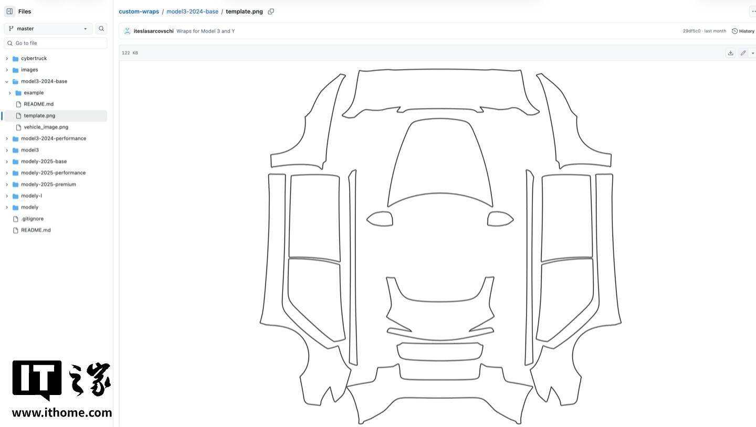Copy file path icon next to template.png

coord(271,12)
